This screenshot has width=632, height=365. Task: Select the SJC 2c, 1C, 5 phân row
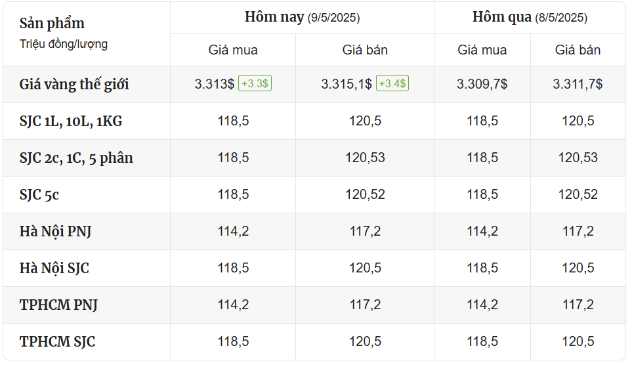[x=314, y=158]
